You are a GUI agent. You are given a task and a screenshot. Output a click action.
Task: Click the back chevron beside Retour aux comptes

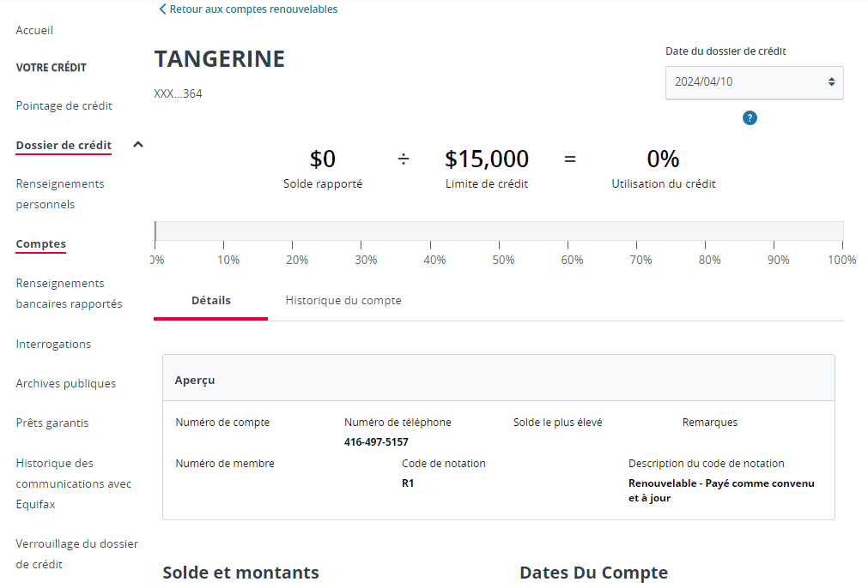(162, 9)
